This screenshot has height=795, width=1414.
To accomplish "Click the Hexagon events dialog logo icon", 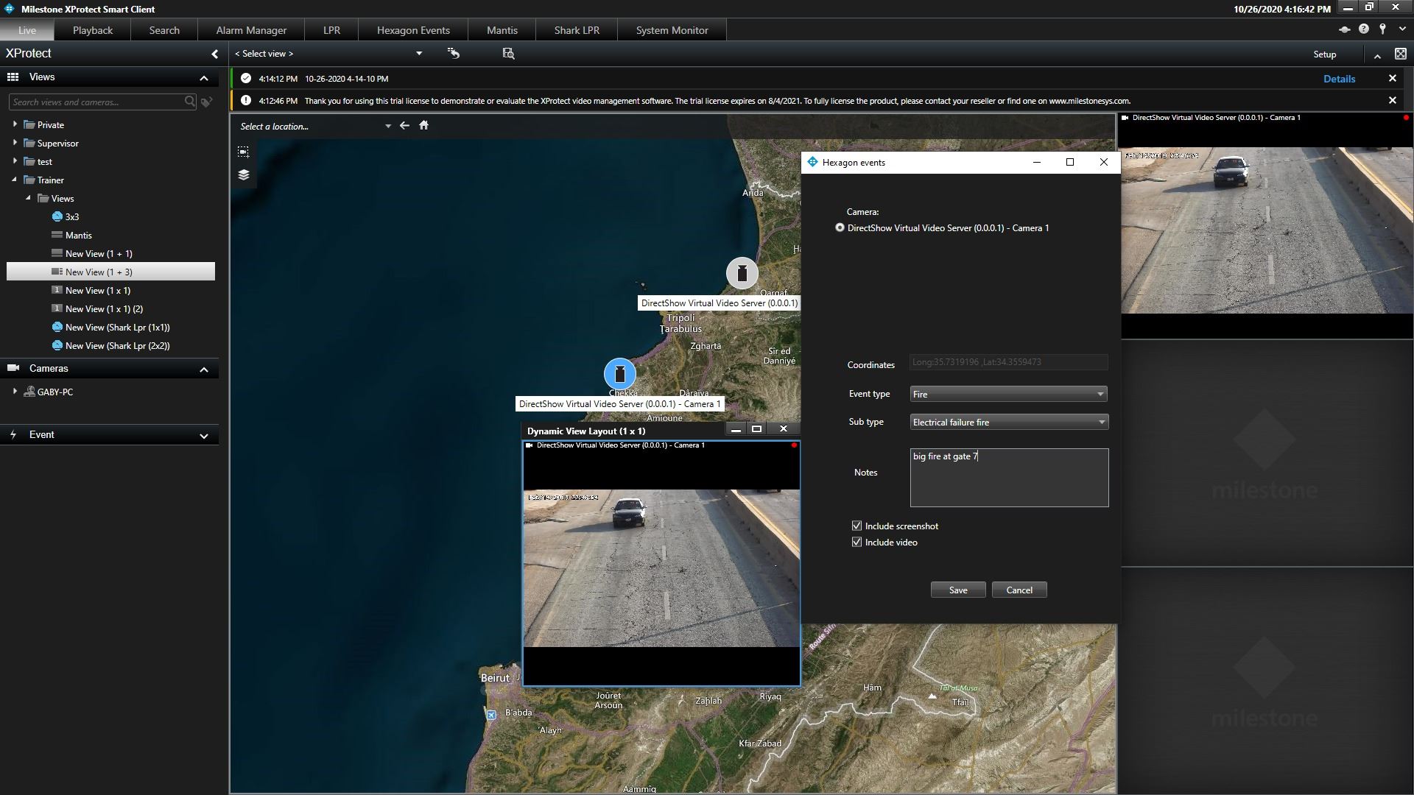I will pos(812,162).
